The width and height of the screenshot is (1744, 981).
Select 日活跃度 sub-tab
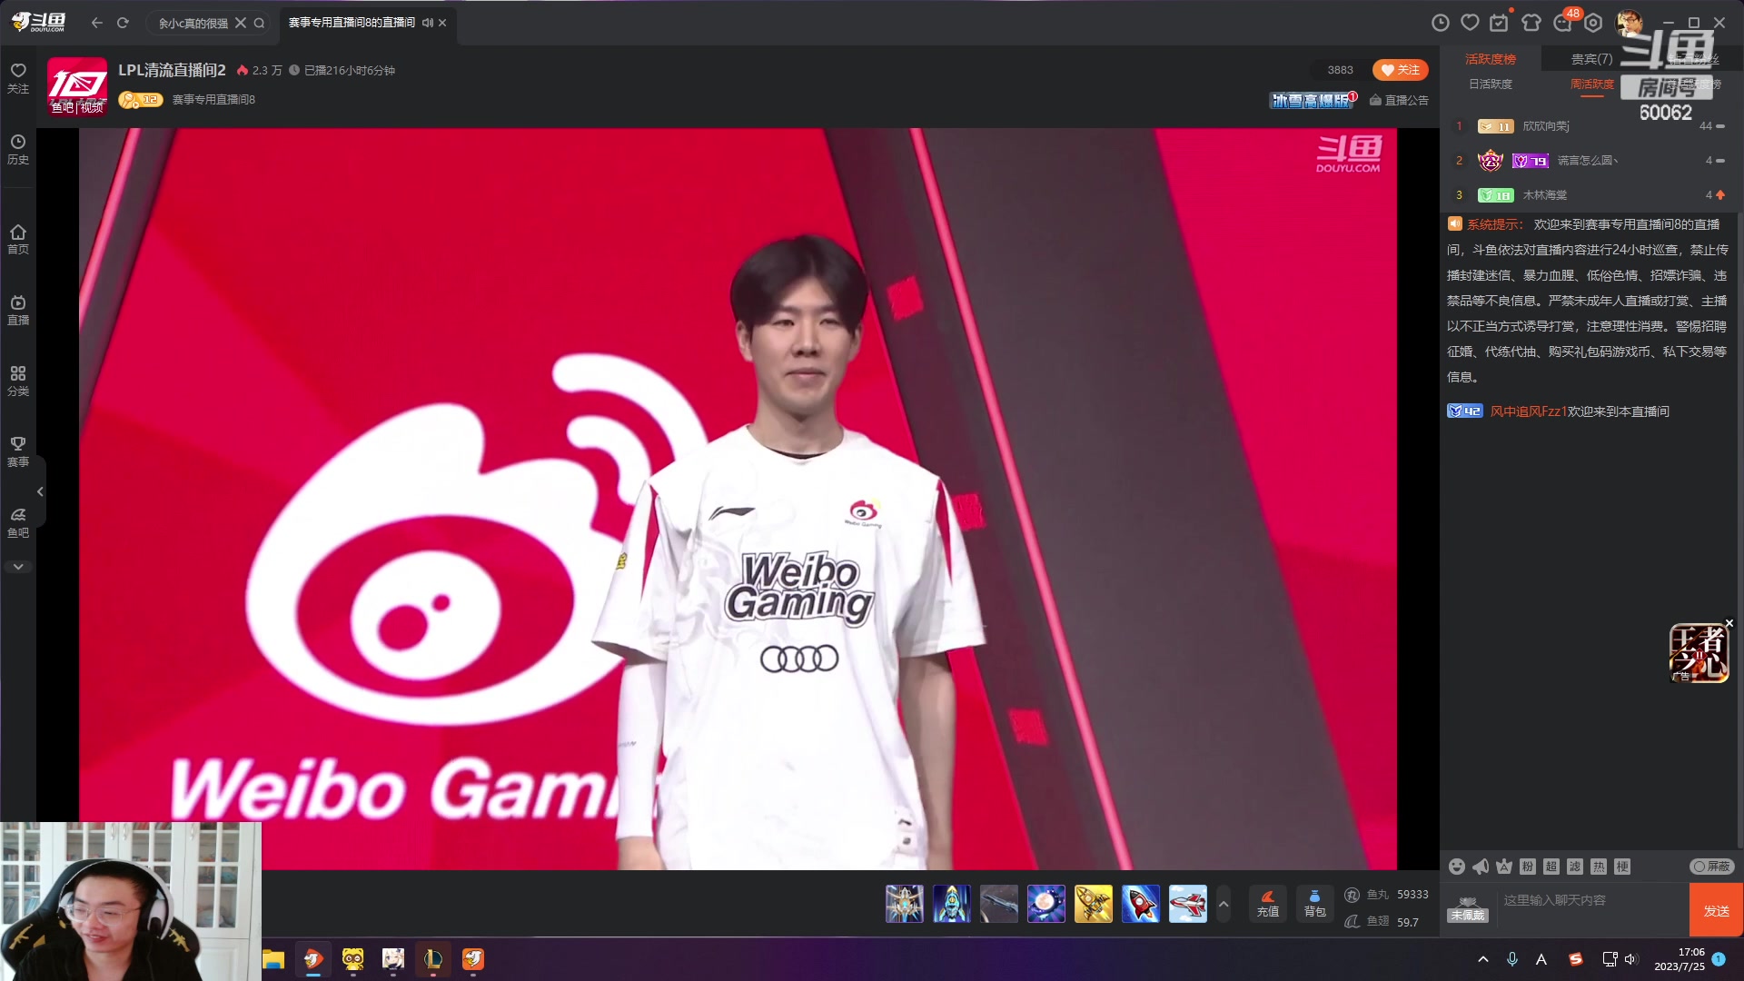tap(1491, 84)
